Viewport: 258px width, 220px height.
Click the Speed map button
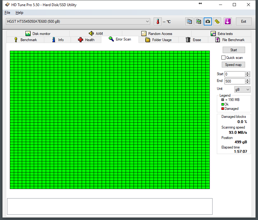point(233,65)
